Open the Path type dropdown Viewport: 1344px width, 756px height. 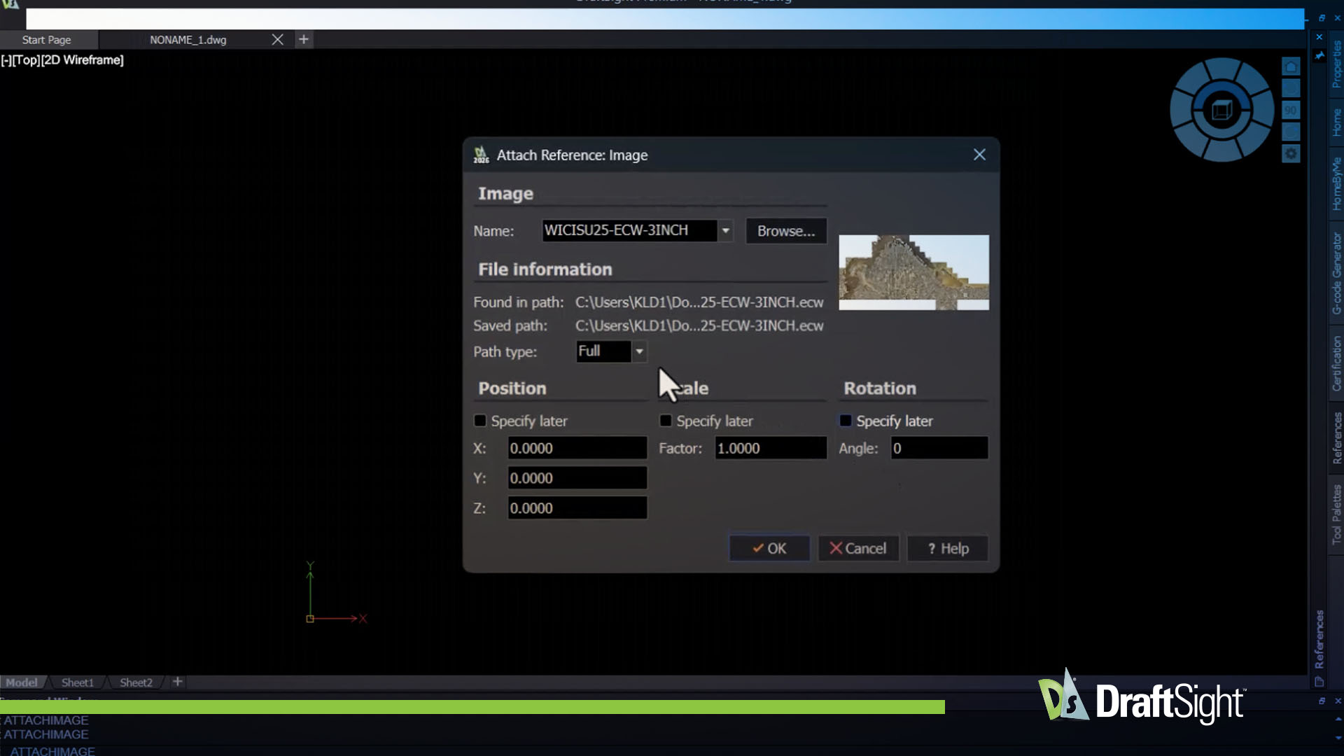(x=639, y=351)
